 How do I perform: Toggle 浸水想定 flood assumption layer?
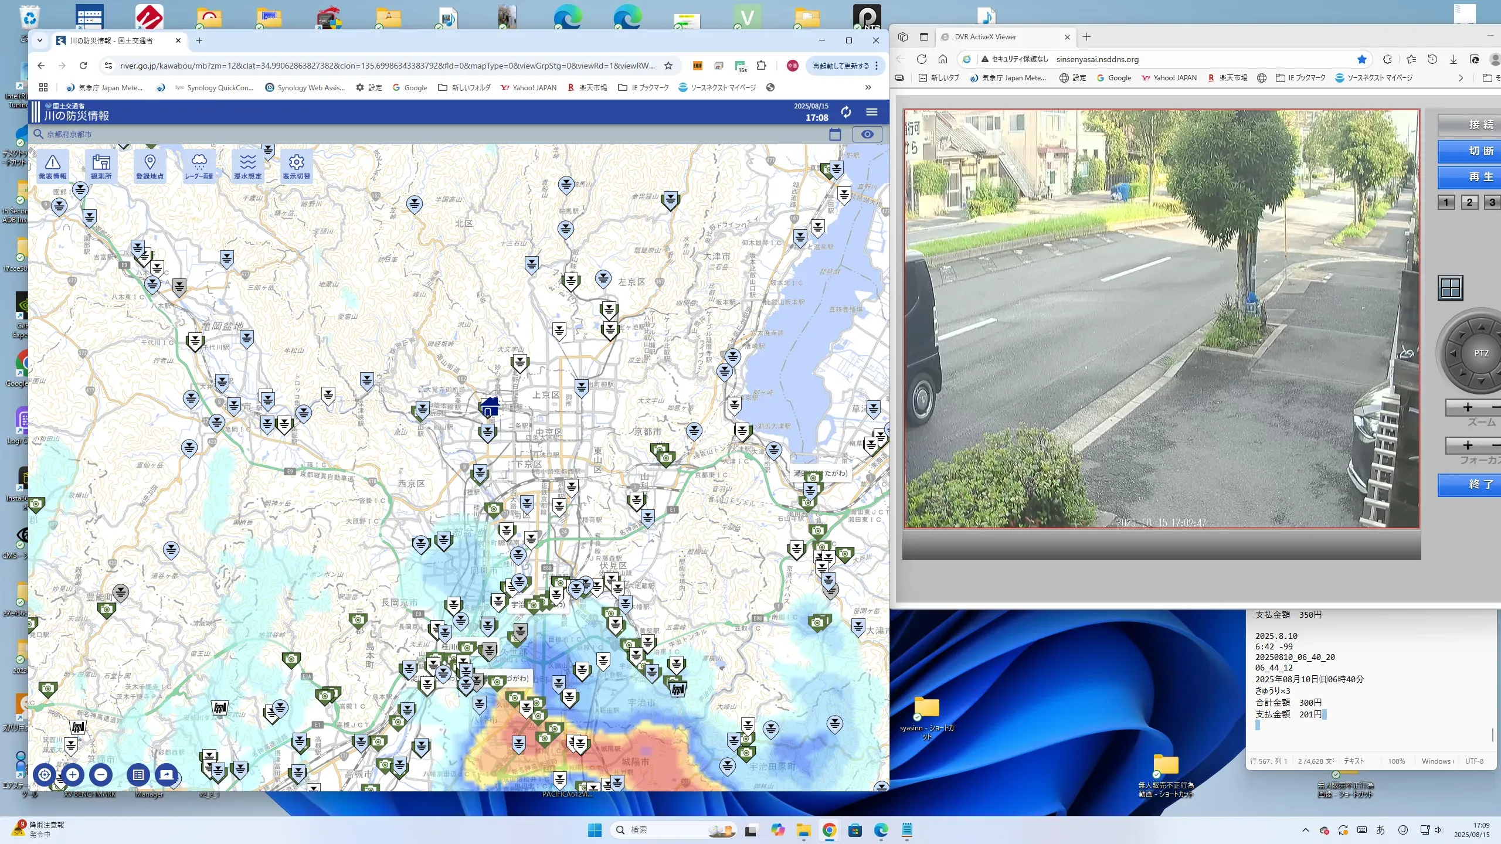[x=247, y=166]
